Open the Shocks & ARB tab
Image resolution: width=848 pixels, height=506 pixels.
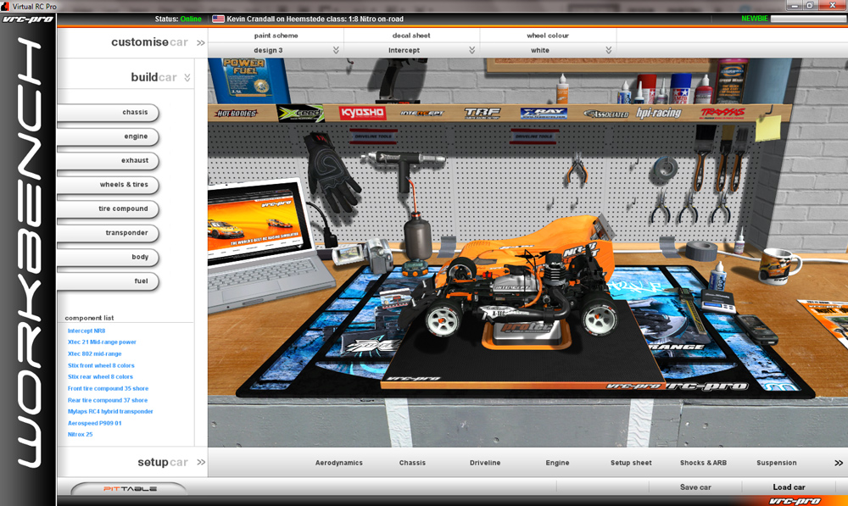(703, 463)
